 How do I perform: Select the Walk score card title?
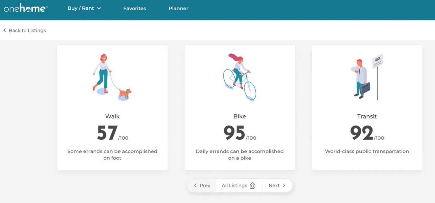112,116
